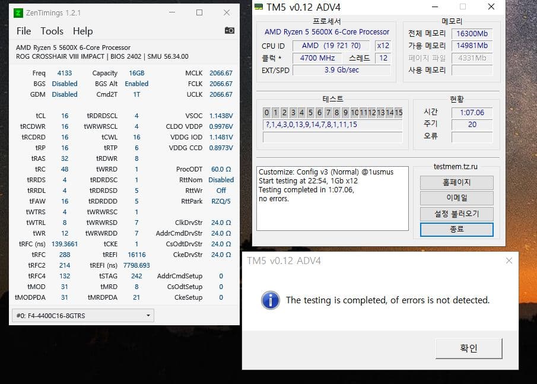Click the tRFC (ns) value 139.3661
The width and height of the screenshot is (537, 384).
point(65,244)
